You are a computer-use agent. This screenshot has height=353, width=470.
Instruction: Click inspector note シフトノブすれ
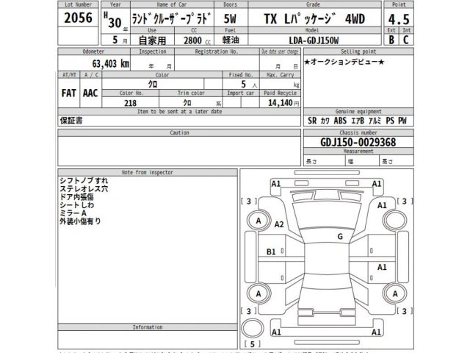click(84, 181)
